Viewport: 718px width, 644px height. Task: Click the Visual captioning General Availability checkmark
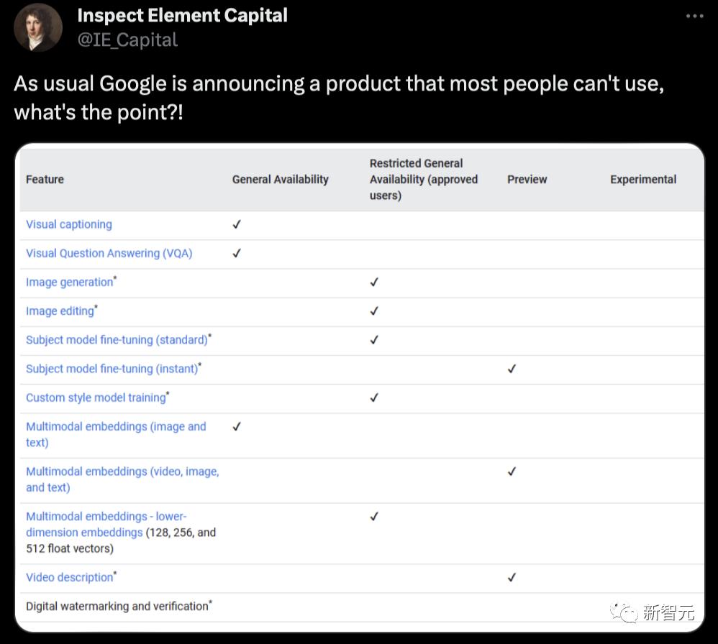coord(237,224)
